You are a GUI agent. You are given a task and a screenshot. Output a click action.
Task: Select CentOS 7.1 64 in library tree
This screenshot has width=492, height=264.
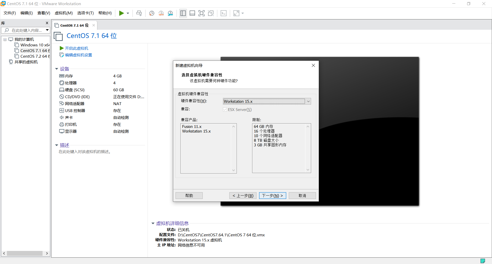tap(32, 51)
